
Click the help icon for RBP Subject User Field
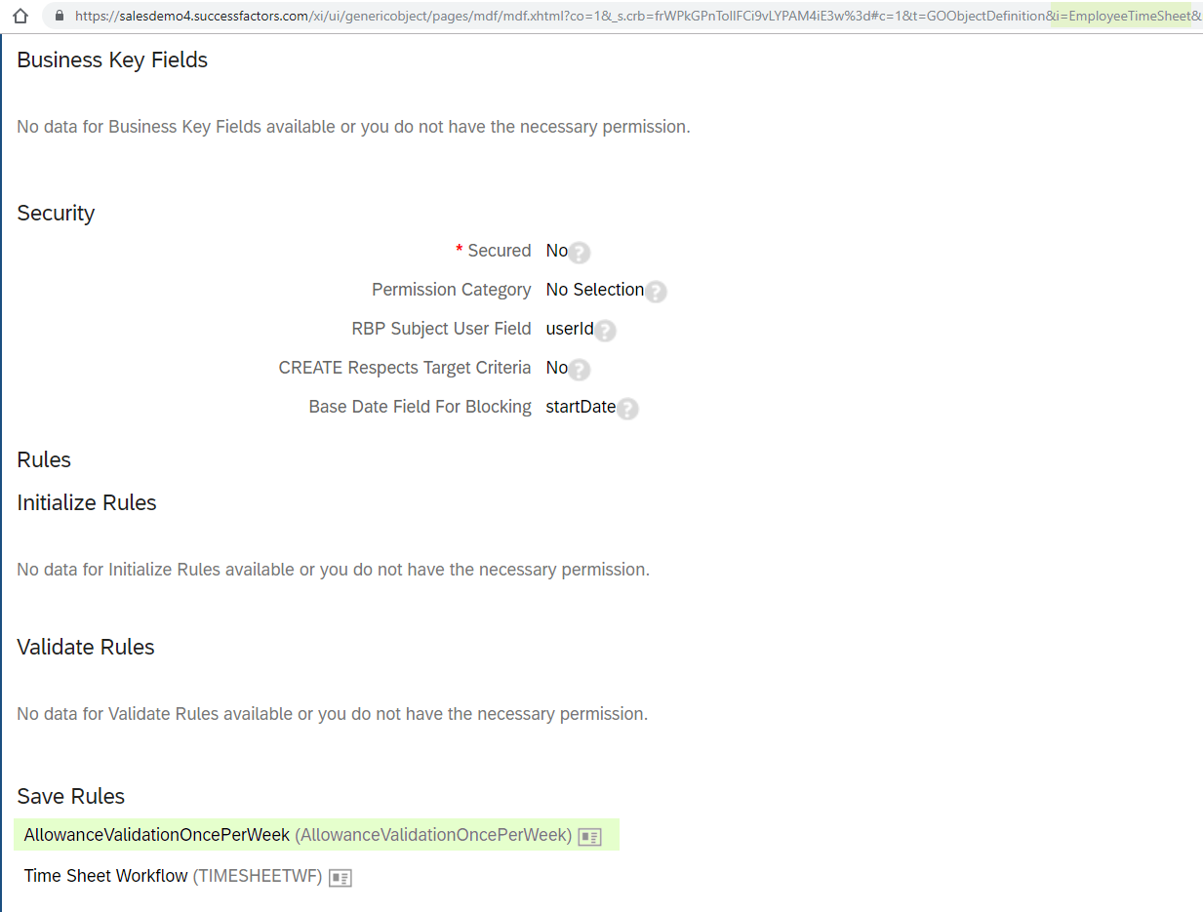[605, 331]
